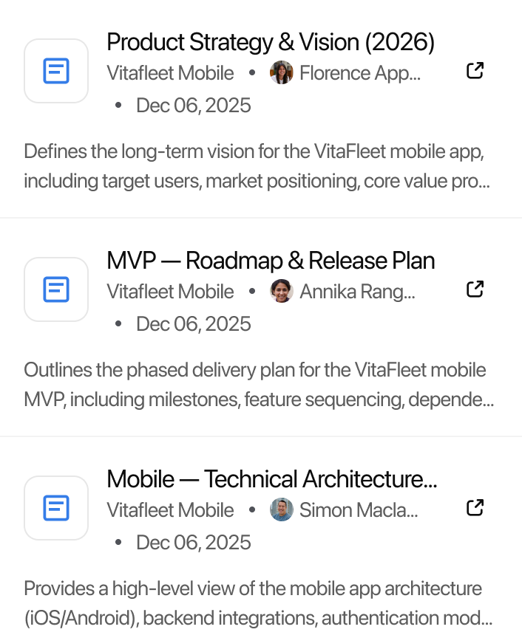Open the Product Strategy & Vision (2026) title
Viewport: 522px width, 635px height.
click(271, 42)
